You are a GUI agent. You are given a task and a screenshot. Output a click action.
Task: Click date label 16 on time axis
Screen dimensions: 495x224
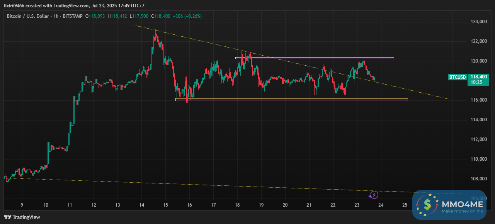point(189,205)
